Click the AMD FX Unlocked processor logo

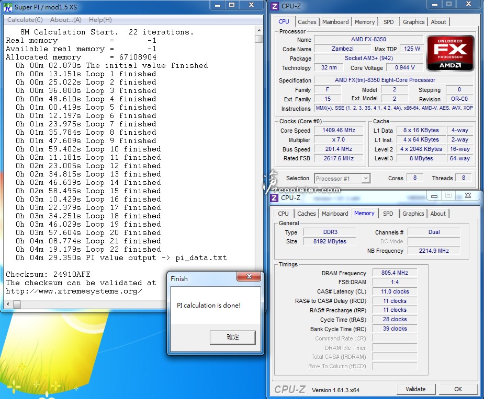coord(450,53)
